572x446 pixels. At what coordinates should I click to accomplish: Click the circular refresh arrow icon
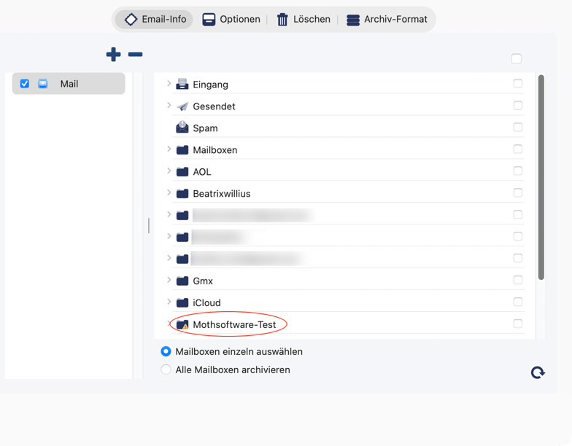pyautogui.click(x=538, y=372)
